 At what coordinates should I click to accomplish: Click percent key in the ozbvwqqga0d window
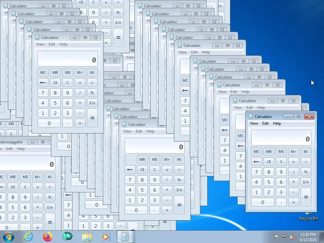pos(50,197)
